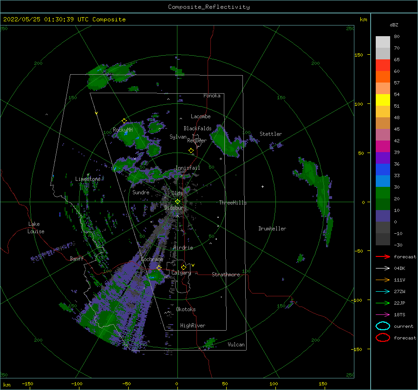Click the Drumheller label
The width and height of the screenshot is (418, 390).
(x=272, y=229)
